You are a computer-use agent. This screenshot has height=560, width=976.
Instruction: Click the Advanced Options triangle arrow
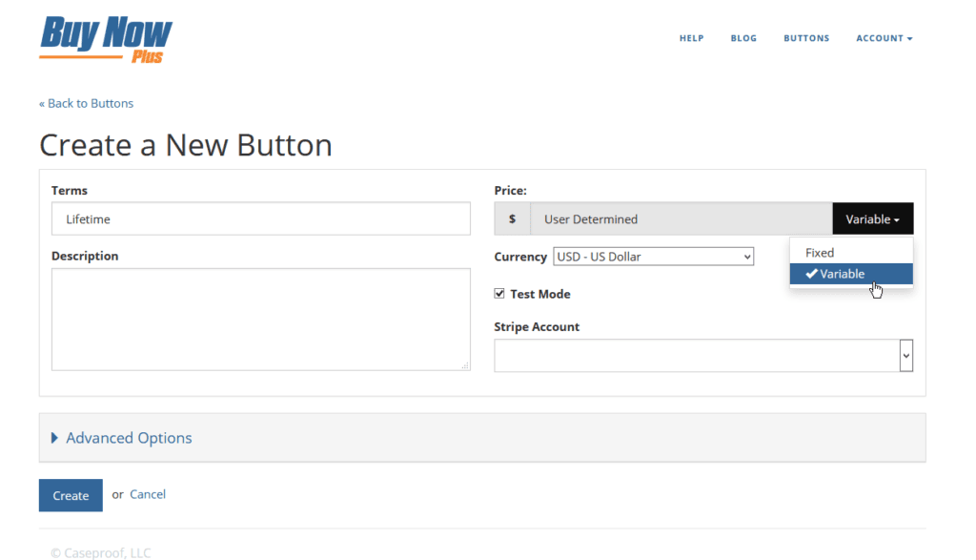pyautogui.click(x=54, y=438)
